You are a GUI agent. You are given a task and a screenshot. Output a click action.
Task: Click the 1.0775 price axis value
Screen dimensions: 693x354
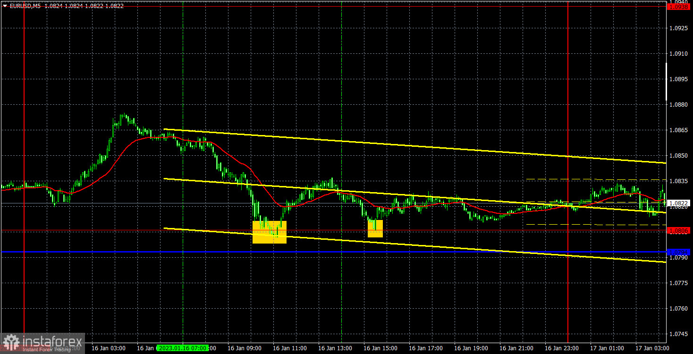679,283
